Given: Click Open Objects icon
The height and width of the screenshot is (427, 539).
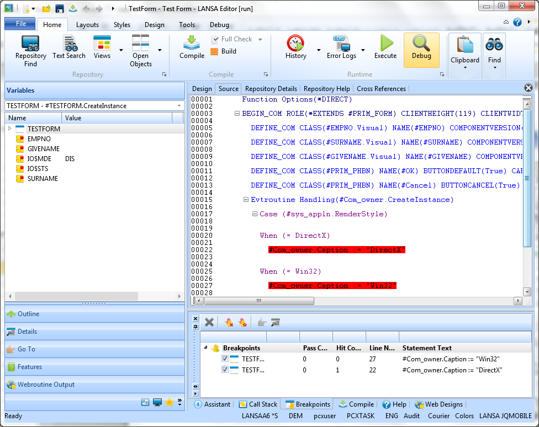Looking at the screenshot, I should click(x=140, y=51).
